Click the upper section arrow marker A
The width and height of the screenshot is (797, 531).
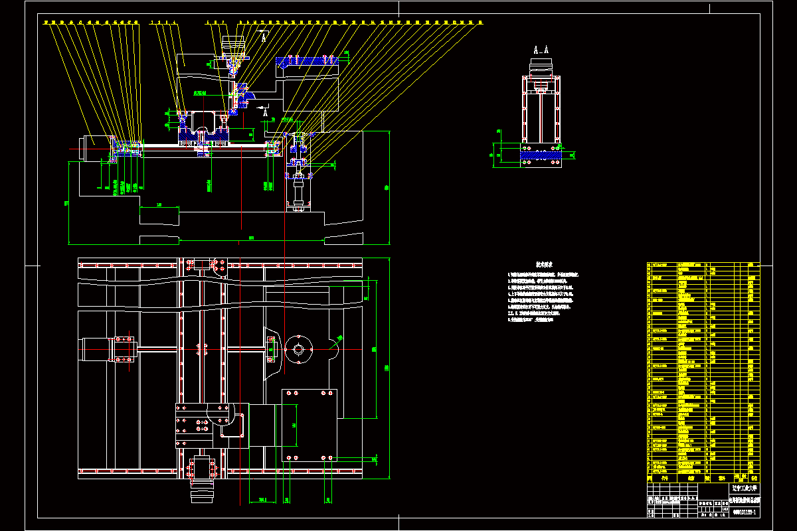pyautogui.click(x=264, y=37)
